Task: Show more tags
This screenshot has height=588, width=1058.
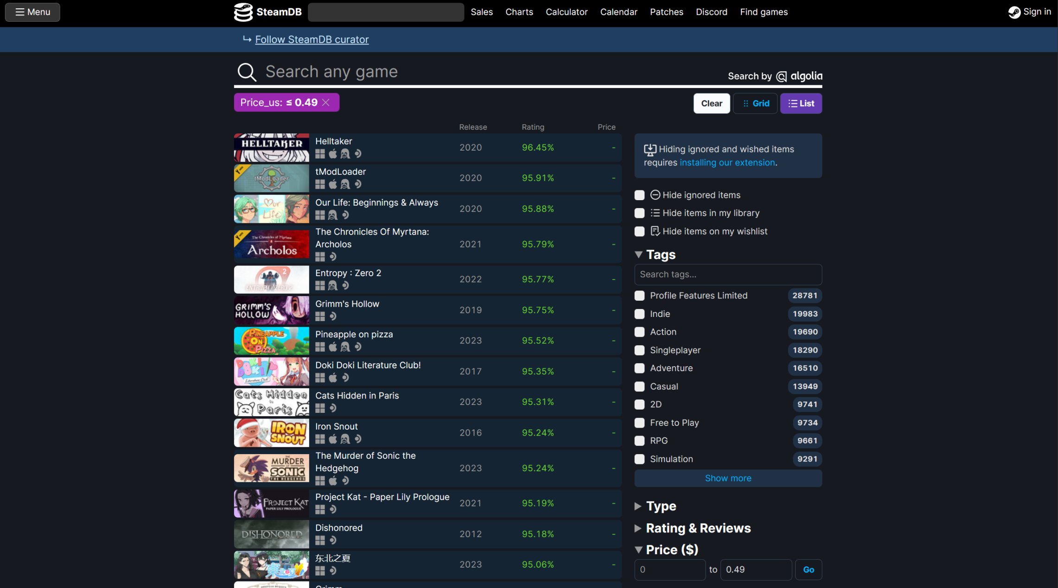Action: click(728, 478)
